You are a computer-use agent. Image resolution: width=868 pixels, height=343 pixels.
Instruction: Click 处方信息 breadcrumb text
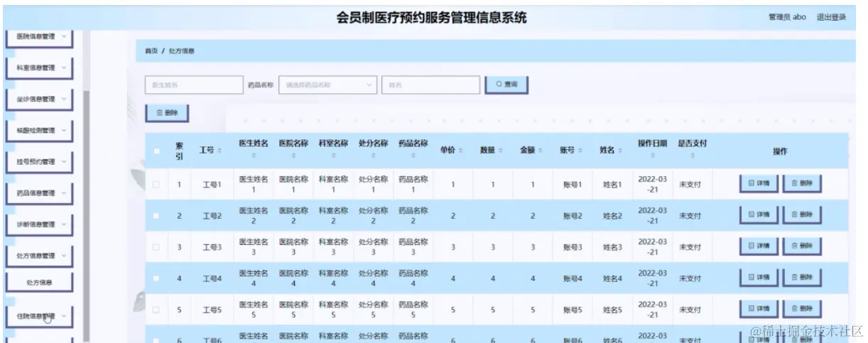tap(181, 51)
